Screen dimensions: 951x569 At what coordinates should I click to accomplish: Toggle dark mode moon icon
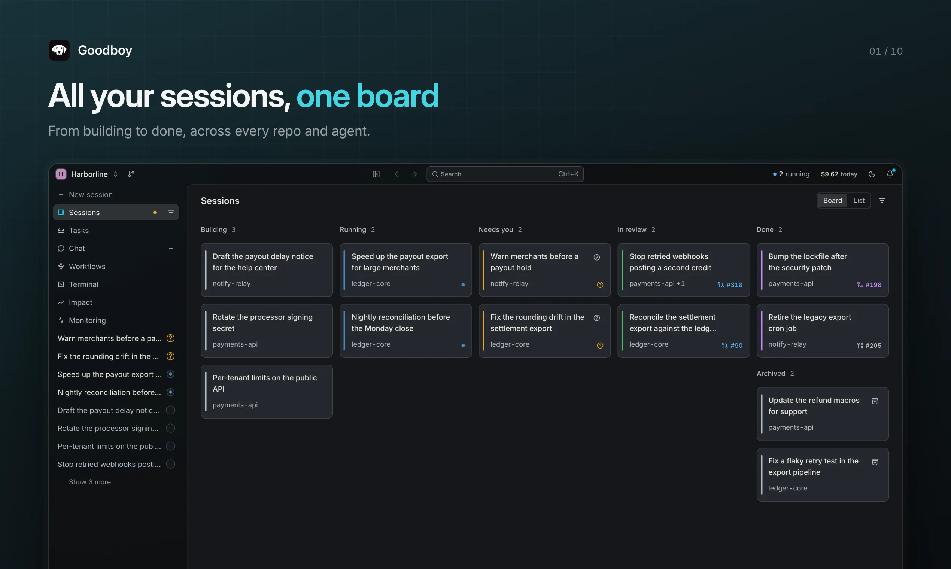pos(872,174)
